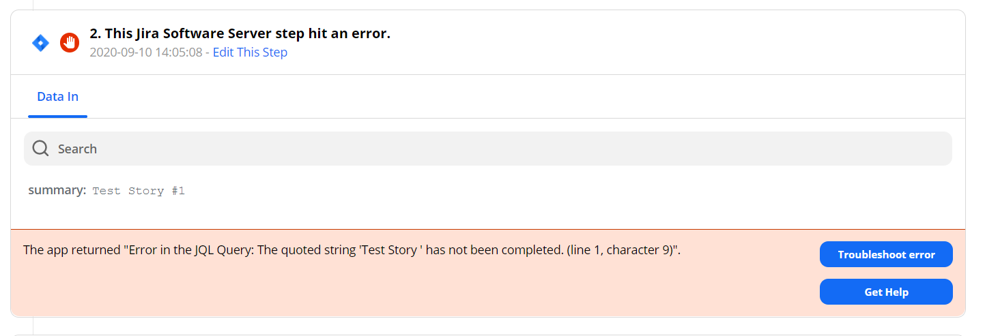Viewport: 985px width, 336px height.
Task: Open the Edit This Step link
Action: coord(250,52)
